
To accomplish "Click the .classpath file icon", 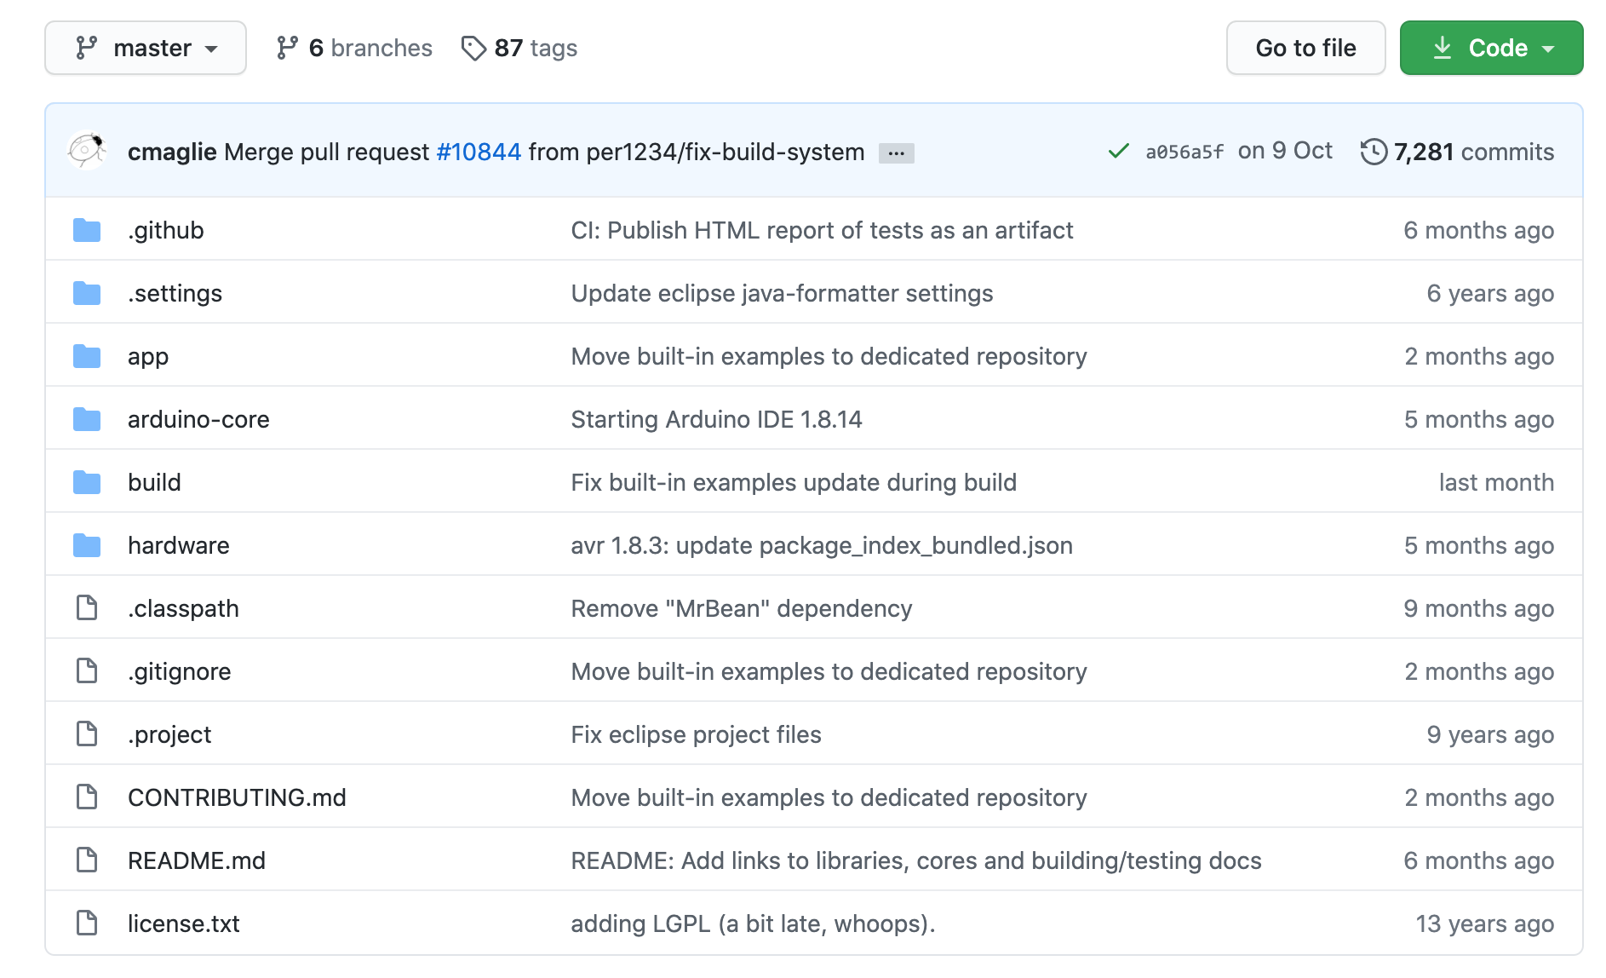I will [87, 608].
